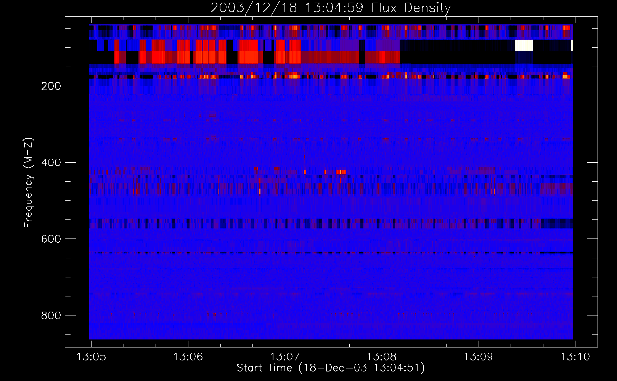617x381 pixels.
Task: Click the 400 frequency tick label
Action: 51,163
